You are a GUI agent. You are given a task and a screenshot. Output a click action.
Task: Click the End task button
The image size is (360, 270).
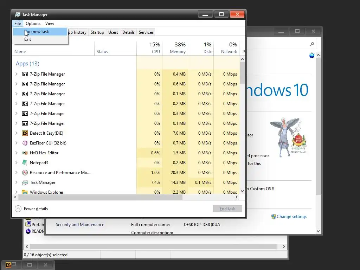click(x=227, y=209)
